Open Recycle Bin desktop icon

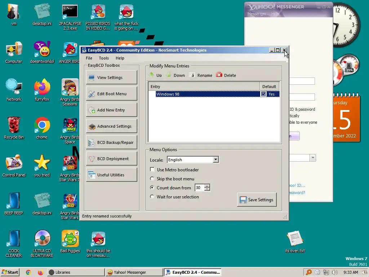(x=14, y=128)
